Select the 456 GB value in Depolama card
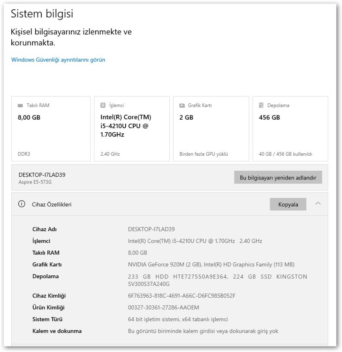Image resolution: width=342 pixels, height=352 pixels. click(269, 118)
